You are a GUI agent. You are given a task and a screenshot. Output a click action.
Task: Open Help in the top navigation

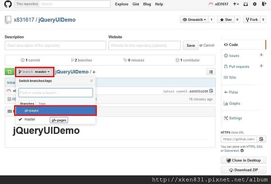click(159, 4)
